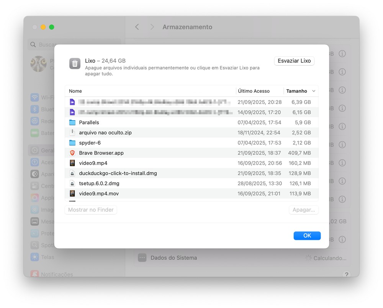Click the tsetup.6.0.2.dmg file icon
The height and width of the screenshot is (308, 383).
click(72, 183)
